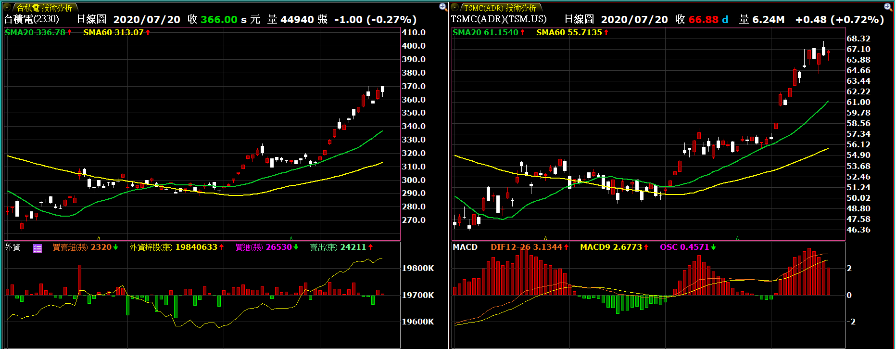Viewport: 896px width, 349px height.
Task: Click the 台積電(2330) stock name
Action: pos(31,19)
